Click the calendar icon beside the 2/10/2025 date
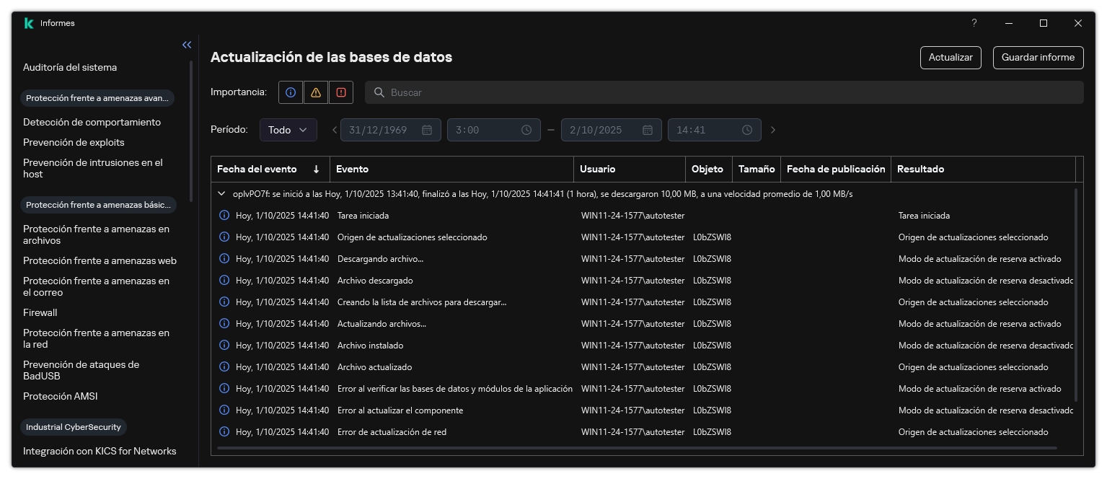The image size is (1107, 479). click(x=647, y=130)
